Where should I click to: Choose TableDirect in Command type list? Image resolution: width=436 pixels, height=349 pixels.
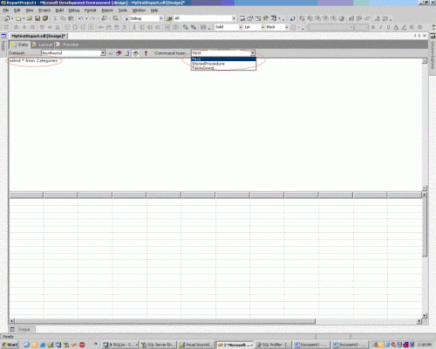(223, 68)
